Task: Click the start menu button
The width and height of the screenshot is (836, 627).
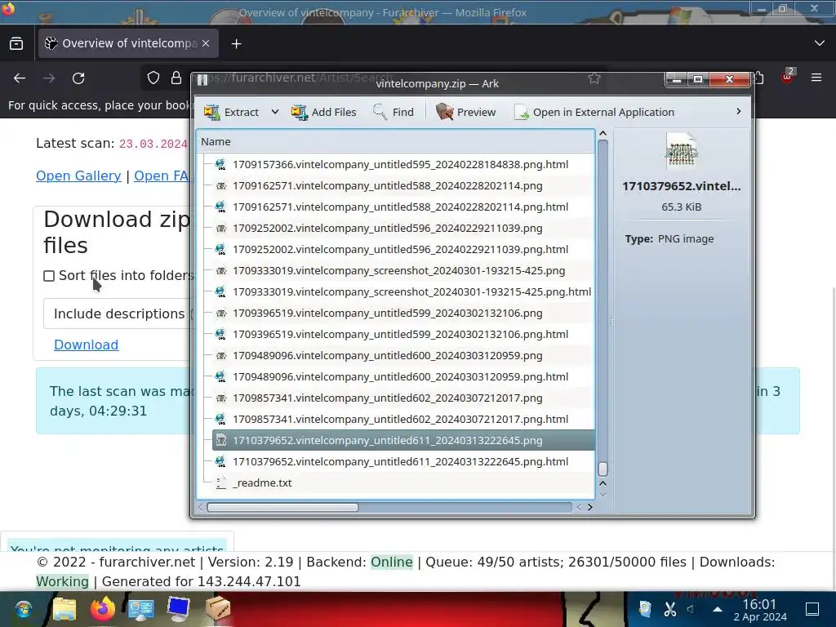Action: (24, 609)
